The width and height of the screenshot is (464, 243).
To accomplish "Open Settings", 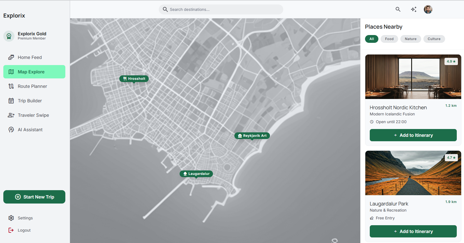I will click(34, 218).
